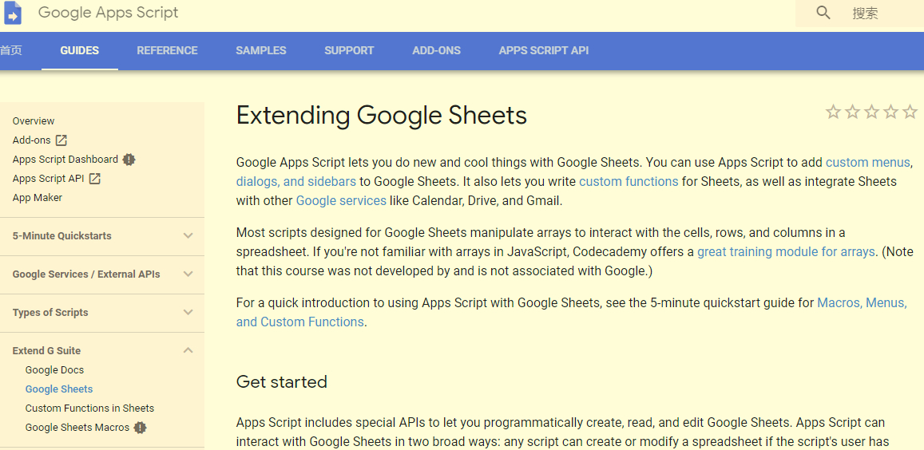The image size is (924, 450).
Task: Click the external link icon beside Add-ons
Action: (61, 140)
